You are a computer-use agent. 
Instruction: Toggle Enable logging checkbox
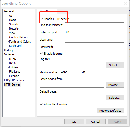[x=41, y=54]
